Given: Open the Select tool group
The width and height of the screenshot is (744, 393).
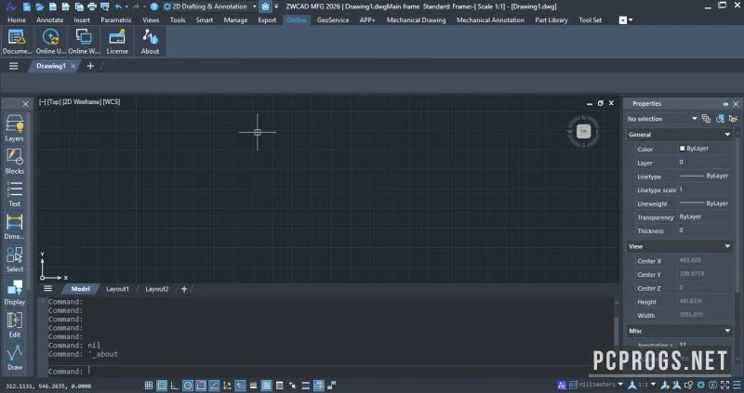Looking at the screenshot, I should point(14,259).
